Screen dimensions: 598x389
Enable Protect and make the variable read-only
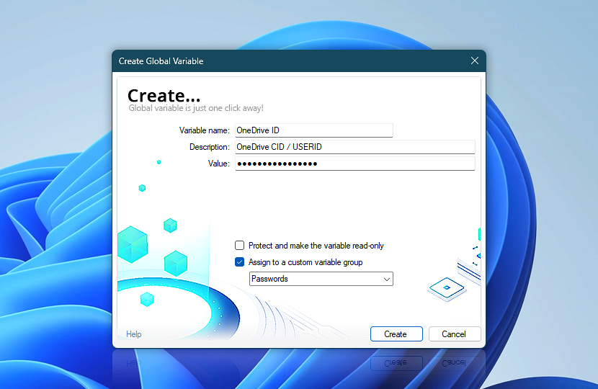(x=240, y=246)
